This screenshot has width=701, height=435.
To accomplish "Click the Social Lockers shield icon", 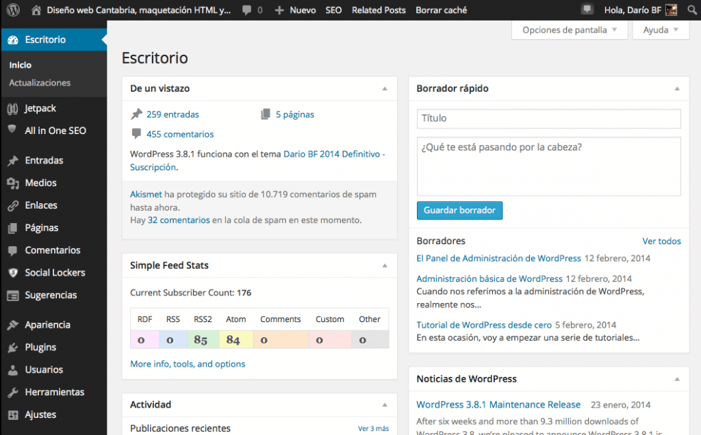I will tap(12, 273).
